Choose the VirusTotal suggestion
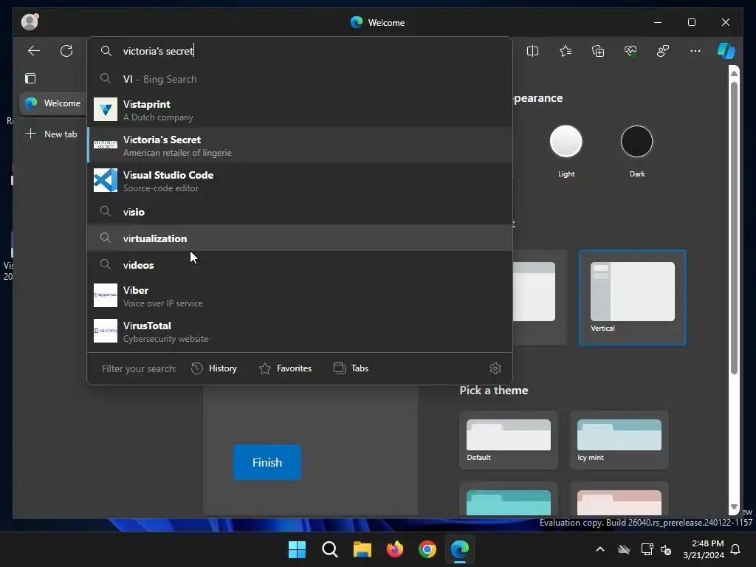756x567 pixels. tap(300, 331)
